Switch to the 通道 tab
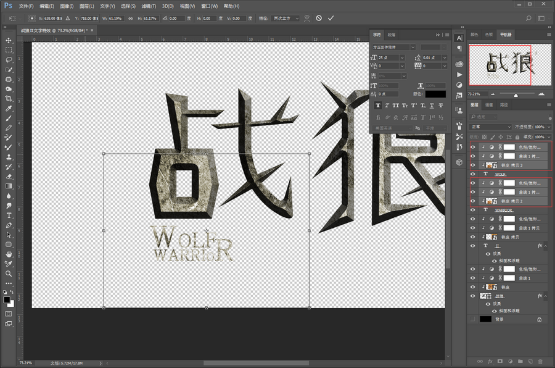Viewport: 555px width, 368px height. [x=490, y=105]
